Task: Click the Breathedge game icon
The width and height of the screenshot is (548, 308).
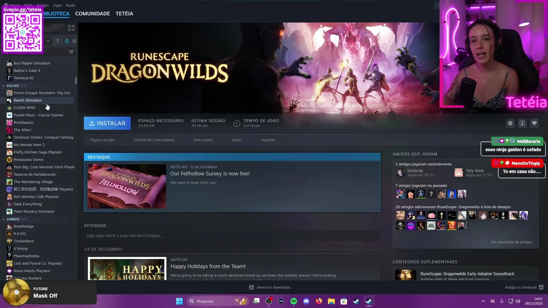Action: pyautogui.click(x=9, y=226)
